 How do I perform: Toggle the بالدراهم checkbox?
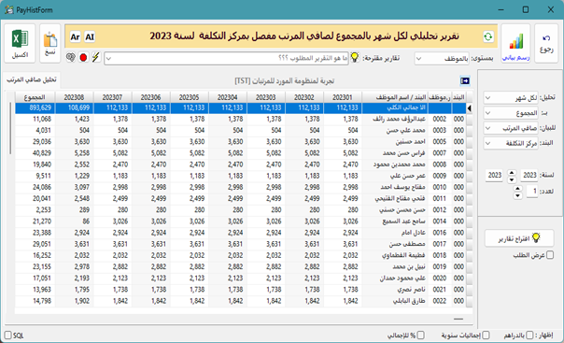[529, 336]
